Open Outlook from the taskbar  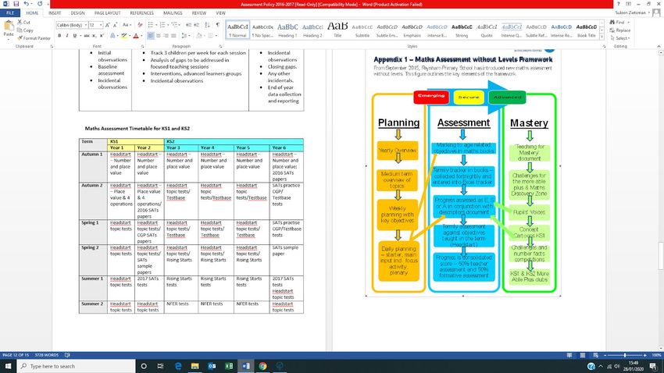(212, 366)
